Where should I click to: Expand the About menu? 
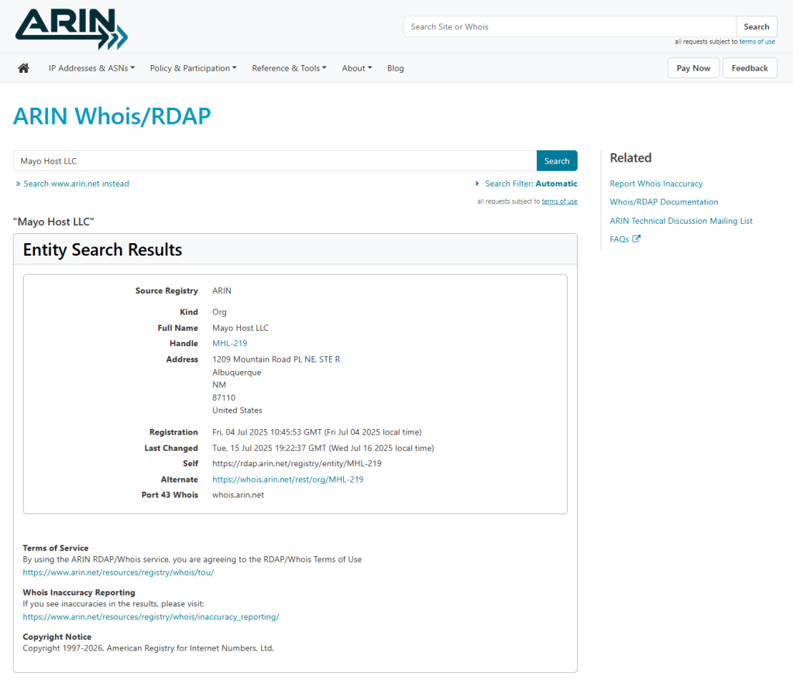click(356, 68)
